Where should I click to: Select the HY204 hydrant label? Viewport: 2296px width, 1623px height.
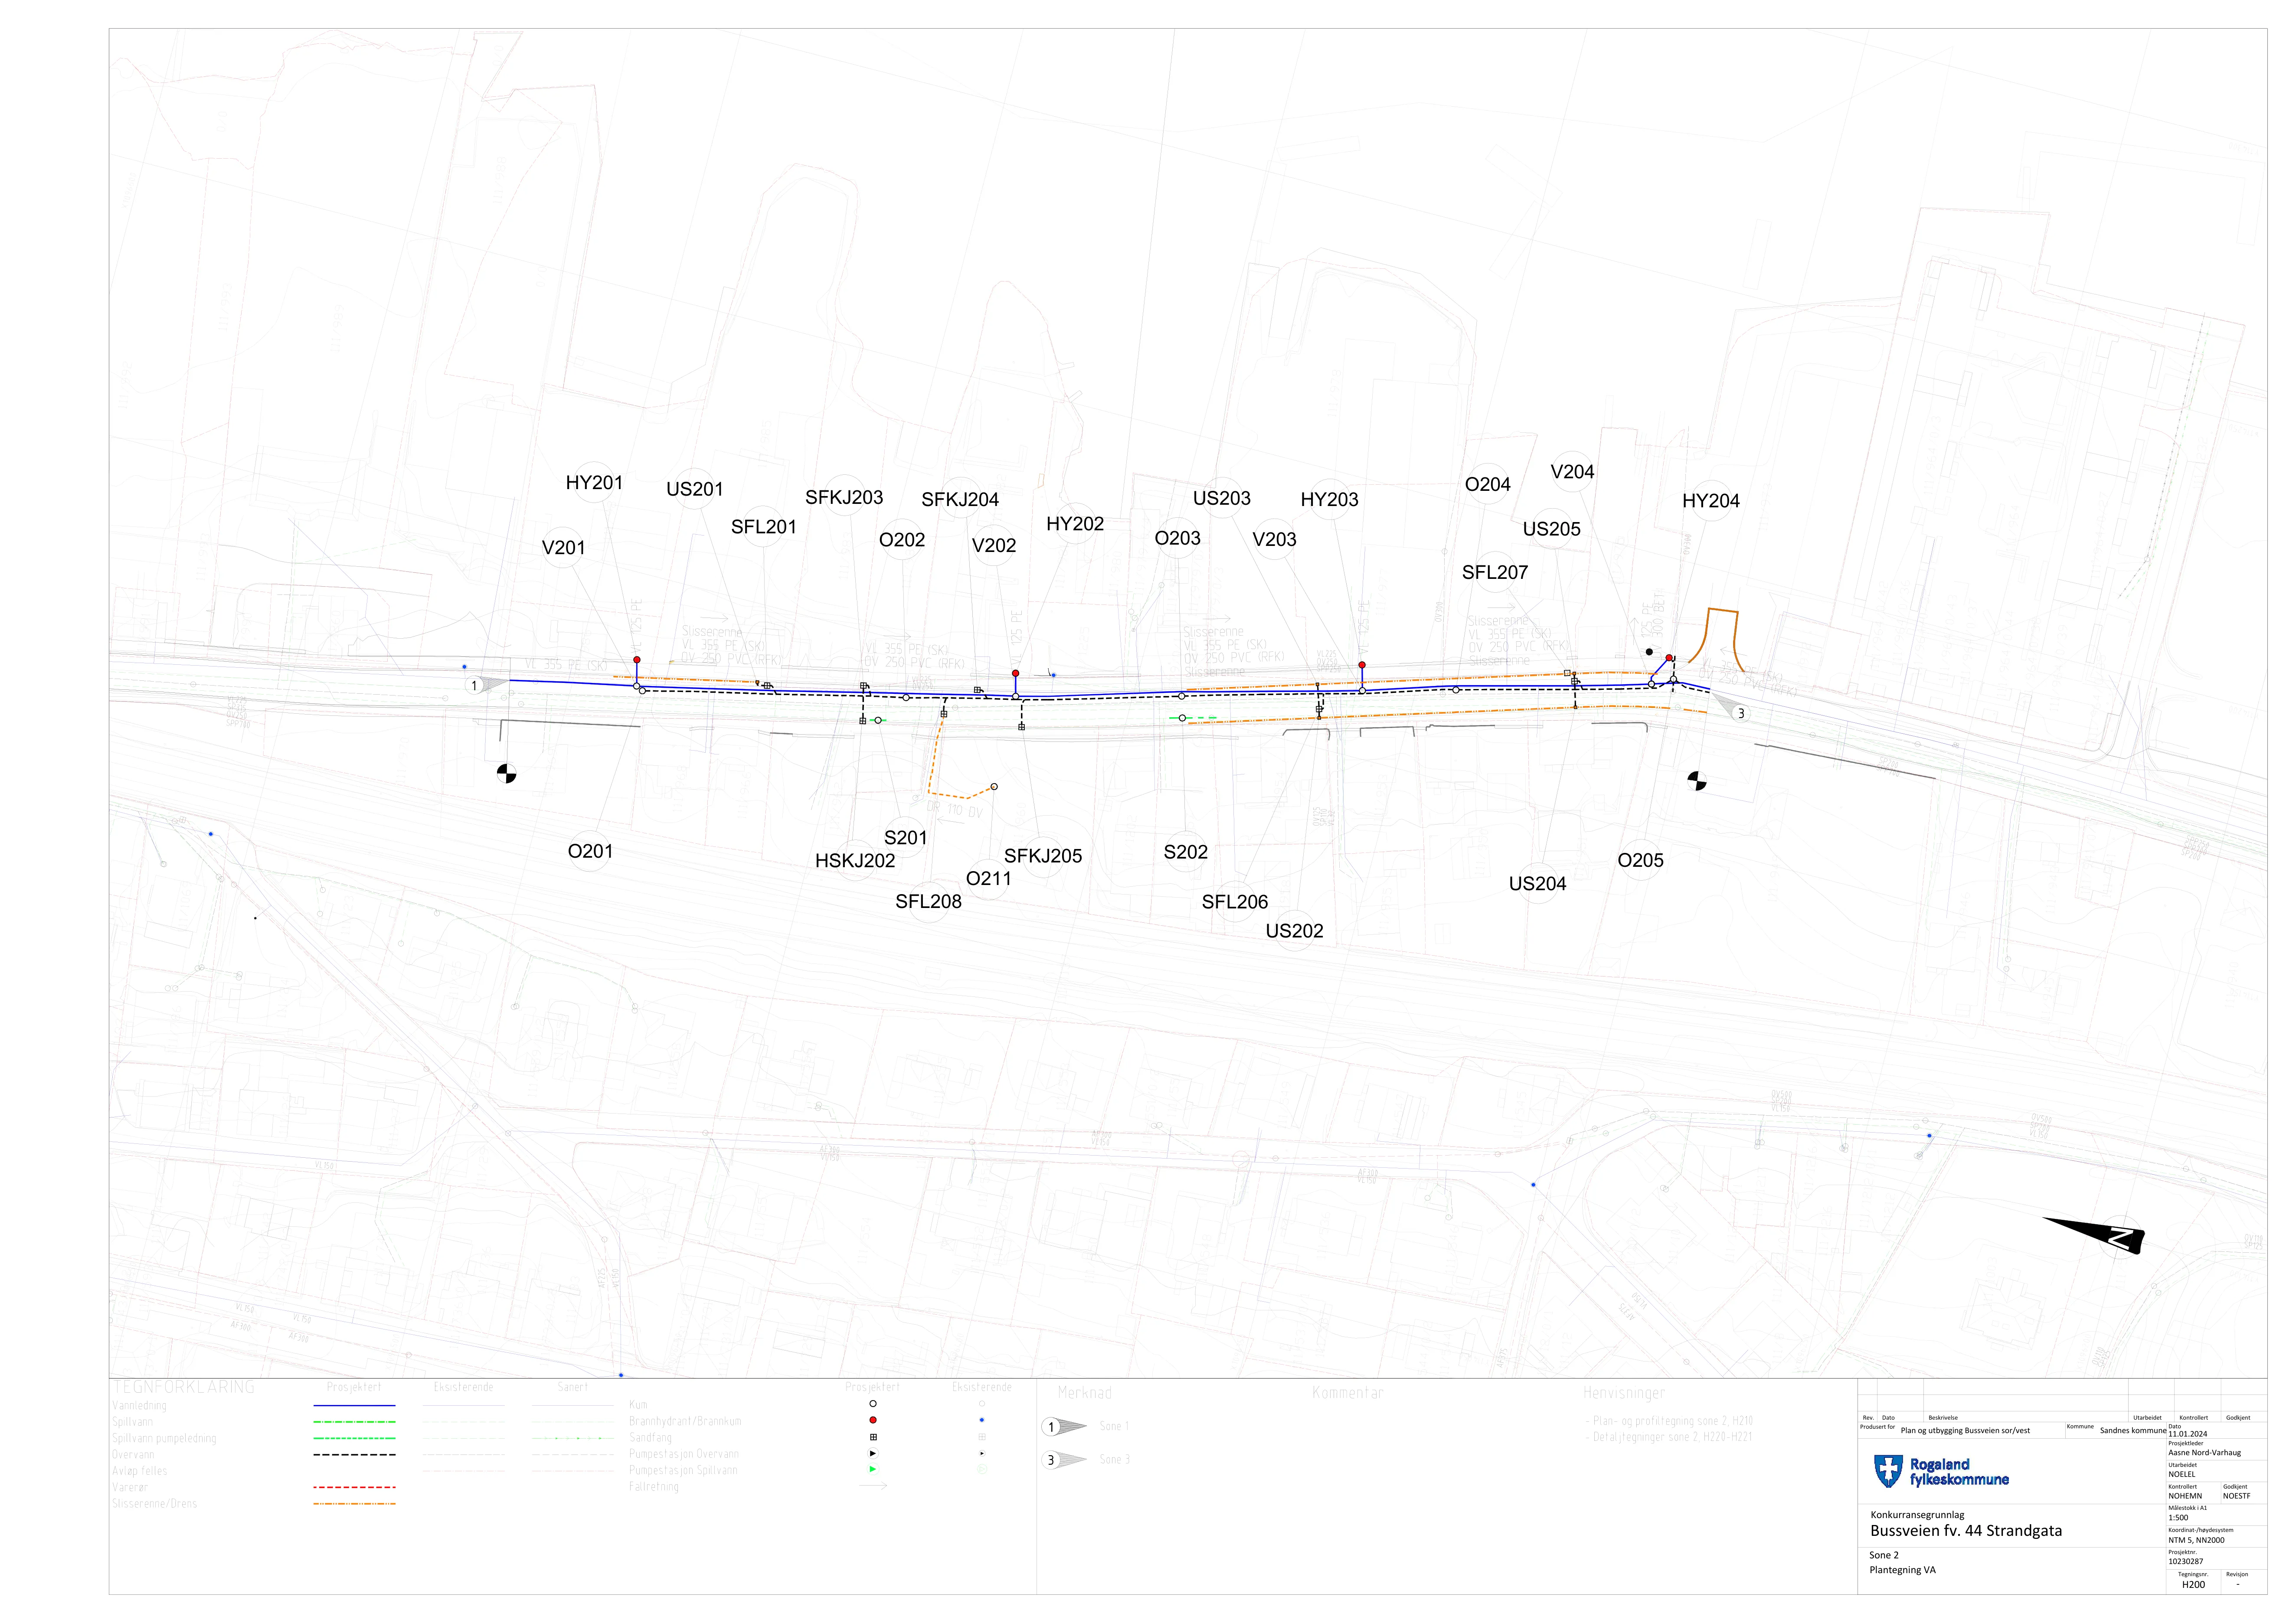pyautogui.click(x=1711, y=501)
